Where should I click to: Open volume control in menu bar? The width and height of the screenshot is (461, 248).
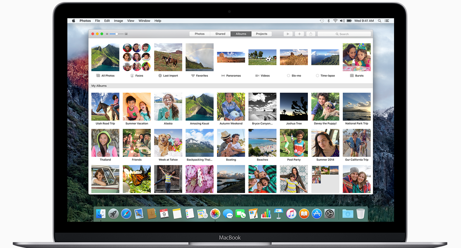[x=342, y=21]
